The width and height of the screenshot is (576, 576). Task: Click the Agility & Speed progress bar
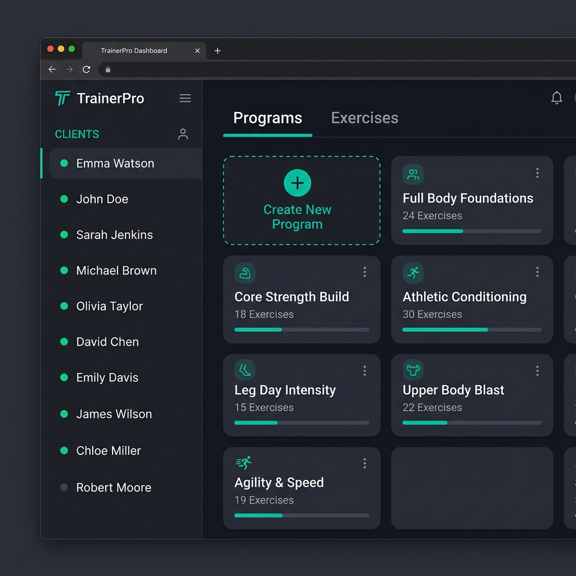tap(301, 515)
